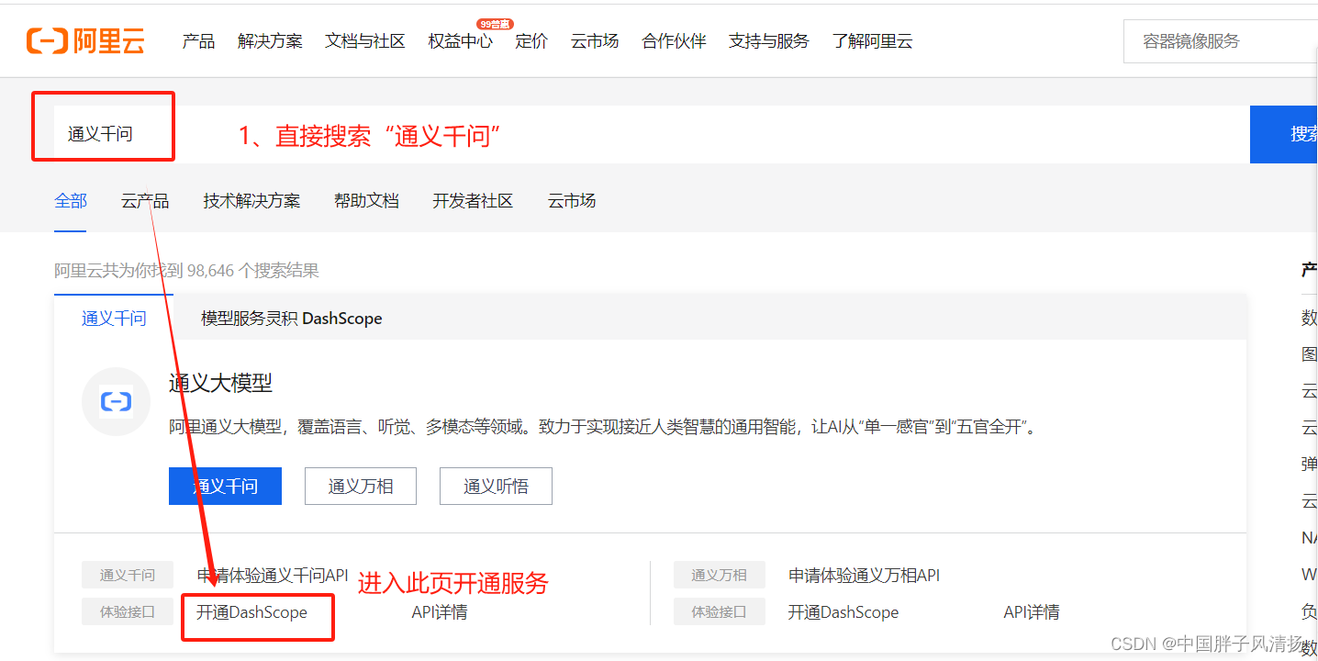Click the blue 搜索 button
Image resolution: width=1318 pixels, height=661 pixels.
(x=1284, y=134)
